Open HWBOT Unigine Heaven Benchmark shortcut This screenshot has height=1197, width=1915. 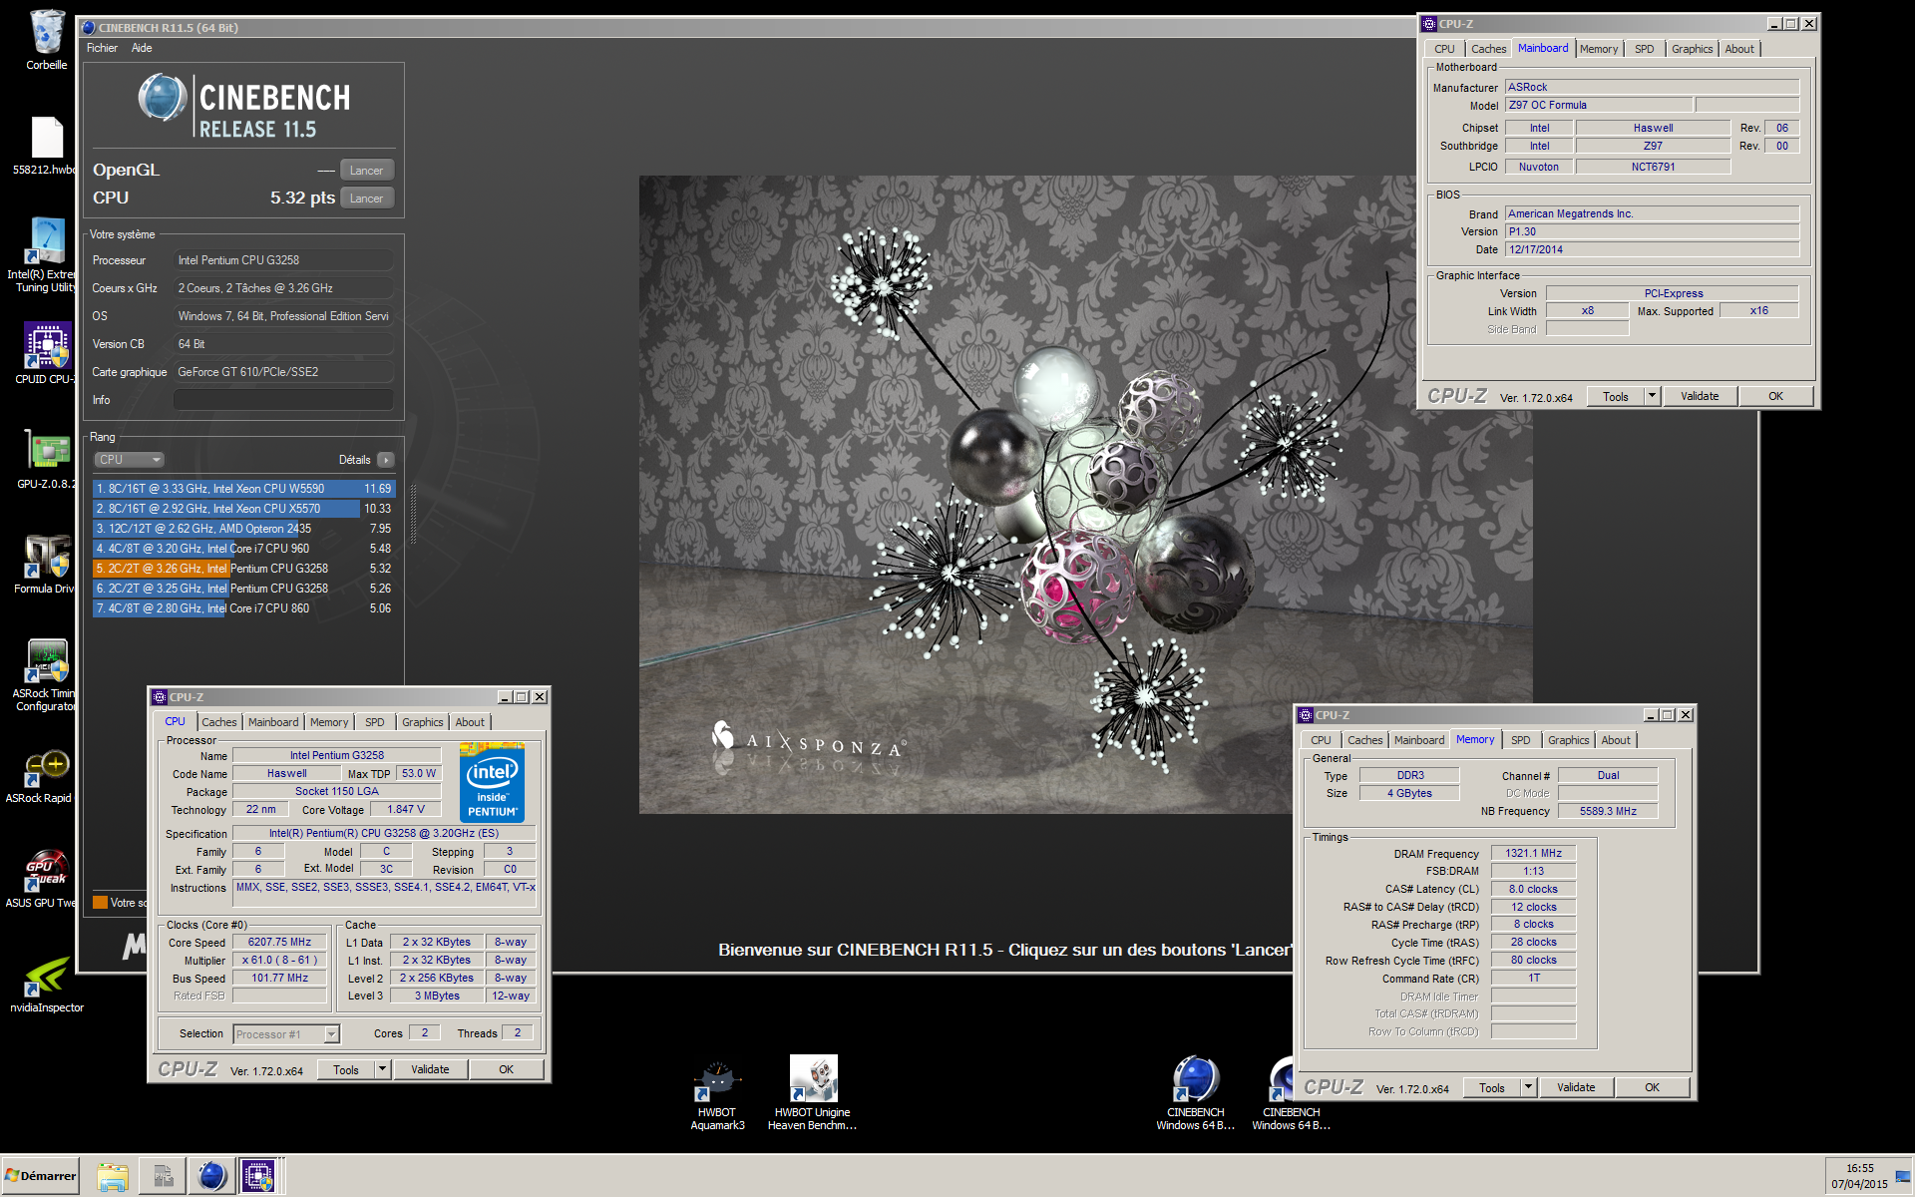coord(813,1093)
